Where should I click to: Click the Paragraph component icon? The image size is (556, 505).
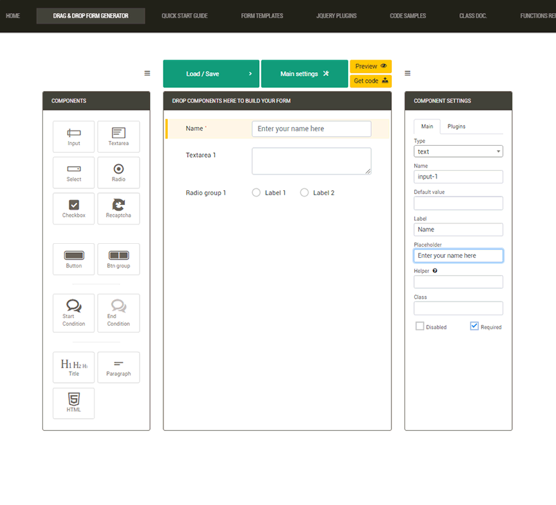[118, 367]
